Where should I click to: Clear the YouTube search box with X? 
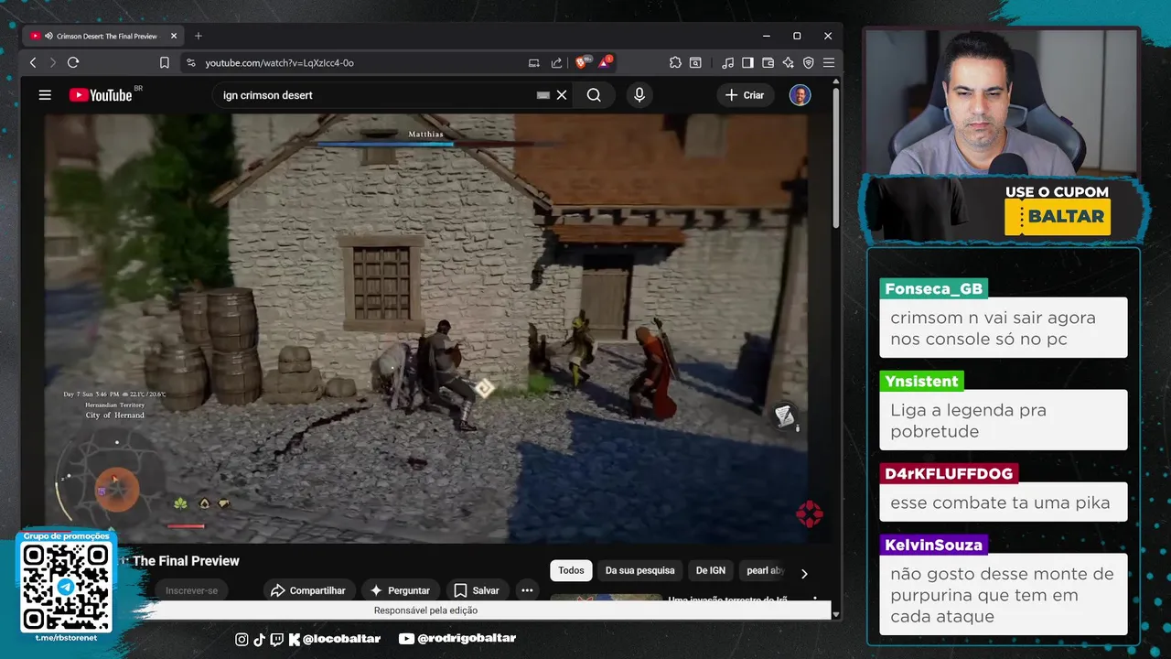[x=562, y=95]
